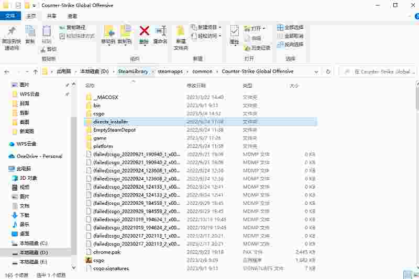Image resolution: width=419 pixels, height=279 pixels.
Task: Open the recent locations dropdown arrow
Action: click(x=27, y=72)
